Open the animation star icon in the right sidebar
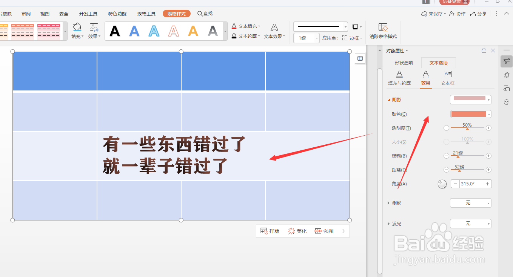This screenshot has height=277, width=513. pos(507,75)
